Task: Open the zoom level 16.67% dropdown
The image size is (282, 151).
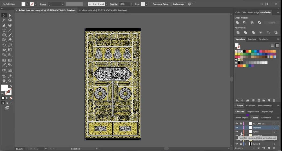Action: [26, 149]
